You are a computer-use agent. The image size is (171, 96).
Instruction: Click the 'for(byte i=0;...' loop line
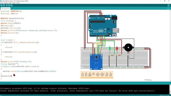click(x=20, y=66)
